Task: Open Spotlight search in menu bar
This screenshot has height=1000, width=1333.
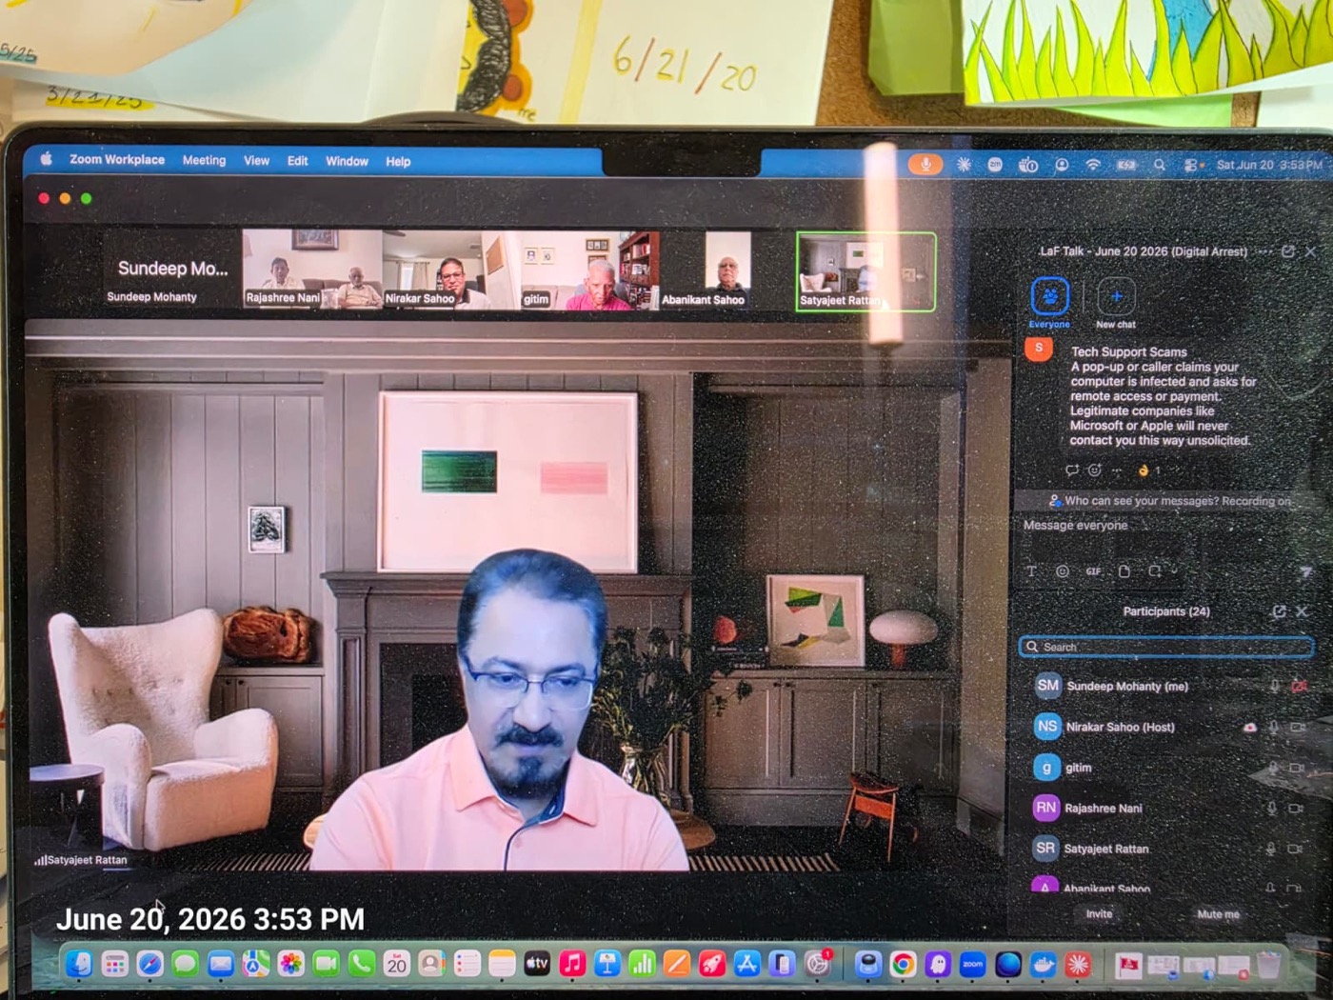Action: (x=1159, y=165)
